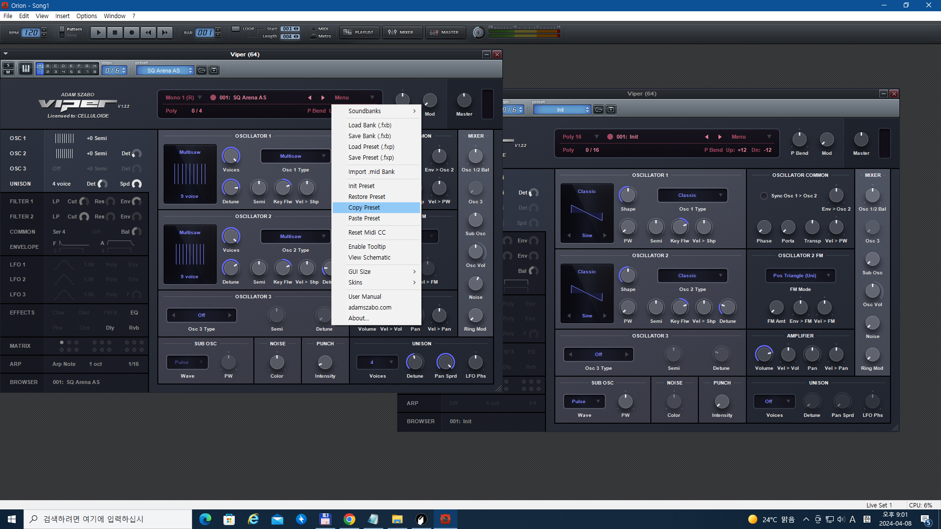The height and width of the screenshot is (529, 941).
Task: Save preset icon in front Viper window
Action: 214,71
